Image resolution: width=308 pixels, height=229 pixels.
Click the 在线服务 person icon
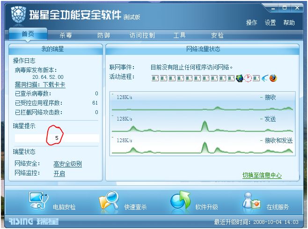pos(251,201)
